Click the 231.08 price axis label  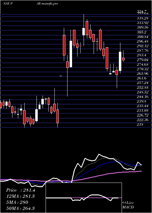(142, 111)
